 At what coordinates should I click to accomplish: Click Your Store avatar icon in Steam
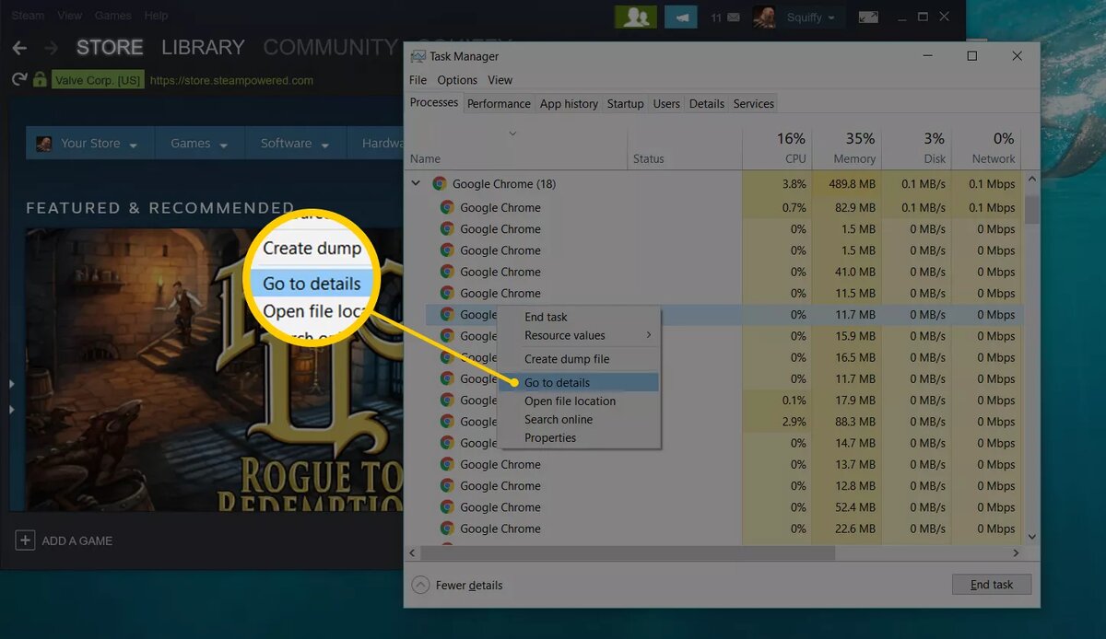tap(43, 144)
